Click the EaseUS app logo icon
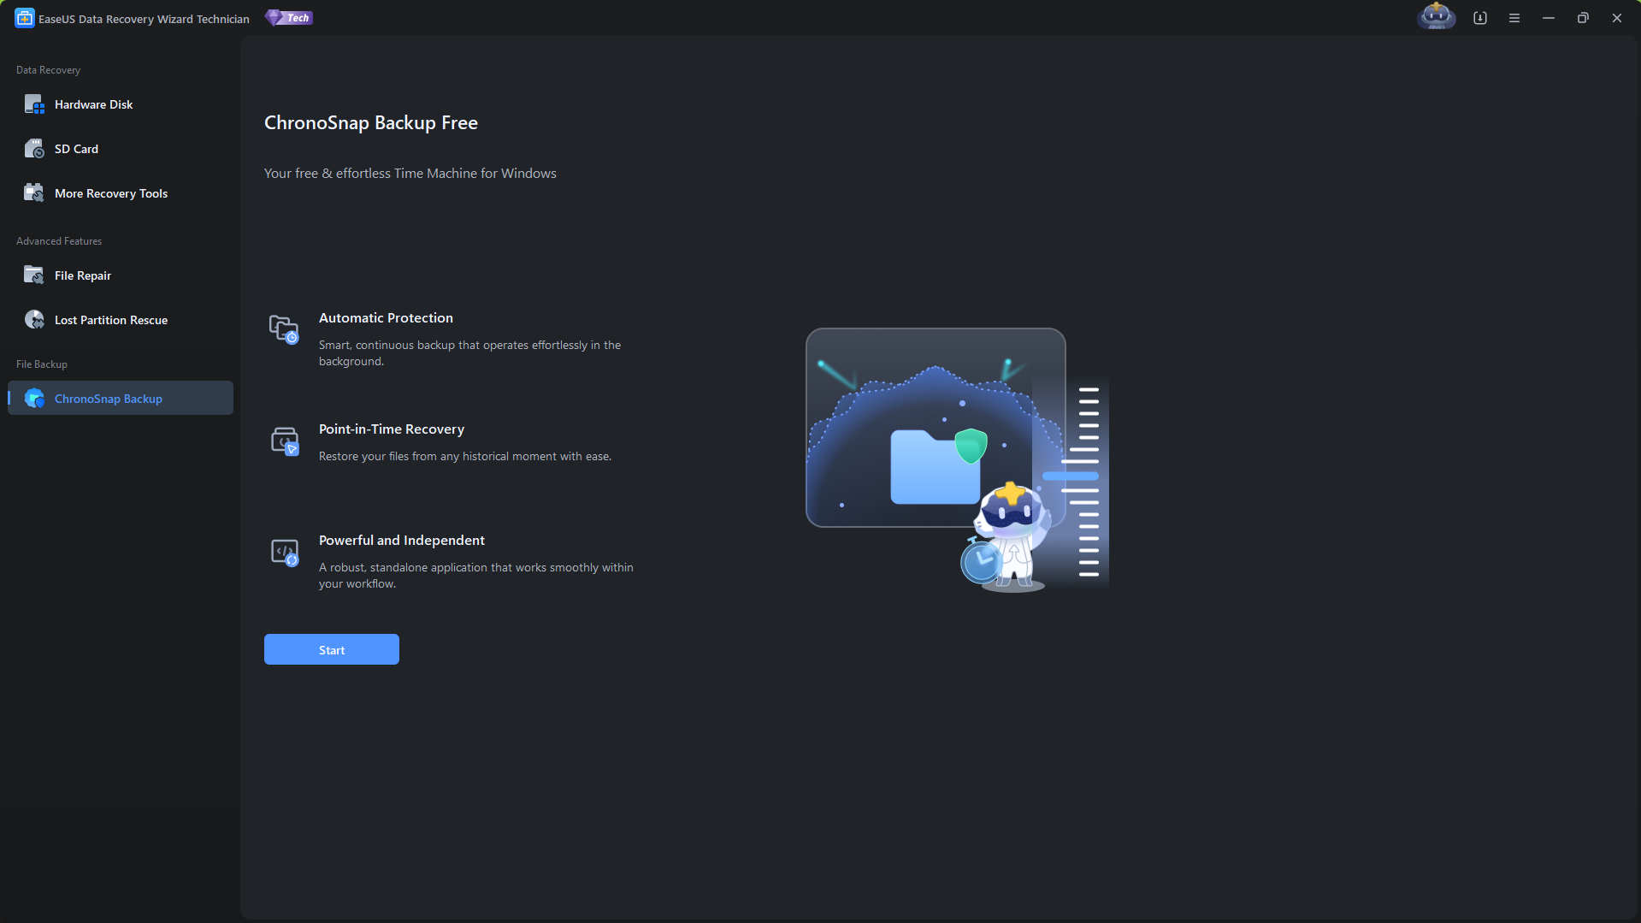Image resolution: width=1641 pixels, height=923 pixels. pyautogui.click(x=24, y=18)
